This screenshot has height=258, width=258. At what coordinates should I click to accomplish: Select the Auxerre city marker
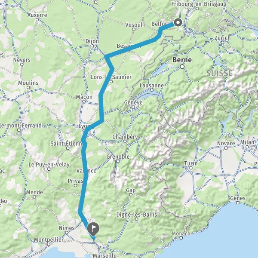click(x=37, y=20)
